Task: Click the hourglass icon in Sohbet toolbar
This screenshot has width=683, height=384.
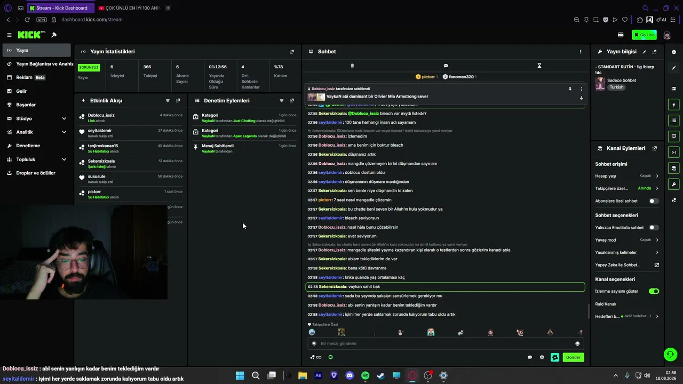Action: pyautogui.click(x=539, y=66)
